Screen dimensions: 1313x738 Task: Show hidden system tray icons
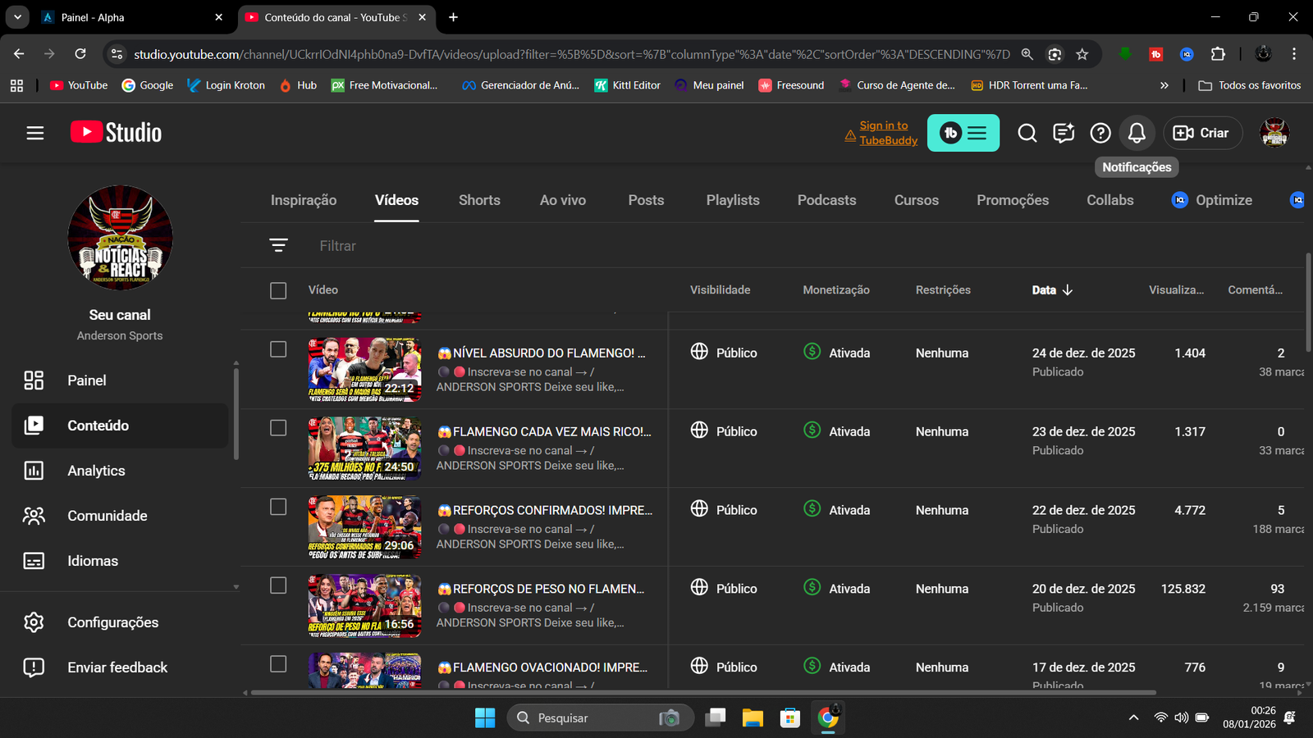click(x=1133, y=718)
